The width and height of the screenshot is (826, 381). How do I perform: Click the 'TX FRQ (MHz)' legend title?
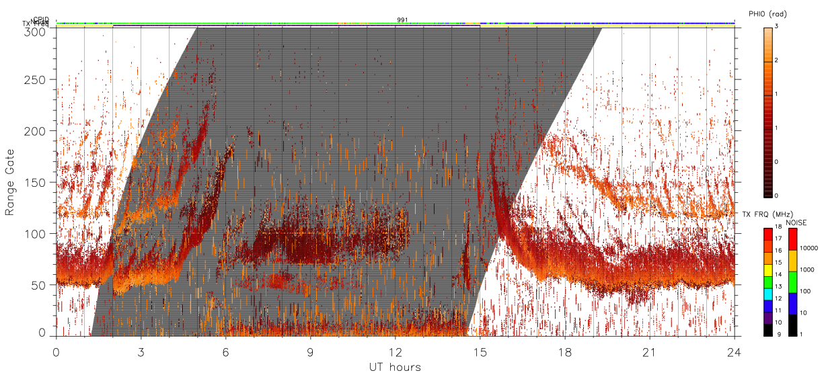[767, 214]
